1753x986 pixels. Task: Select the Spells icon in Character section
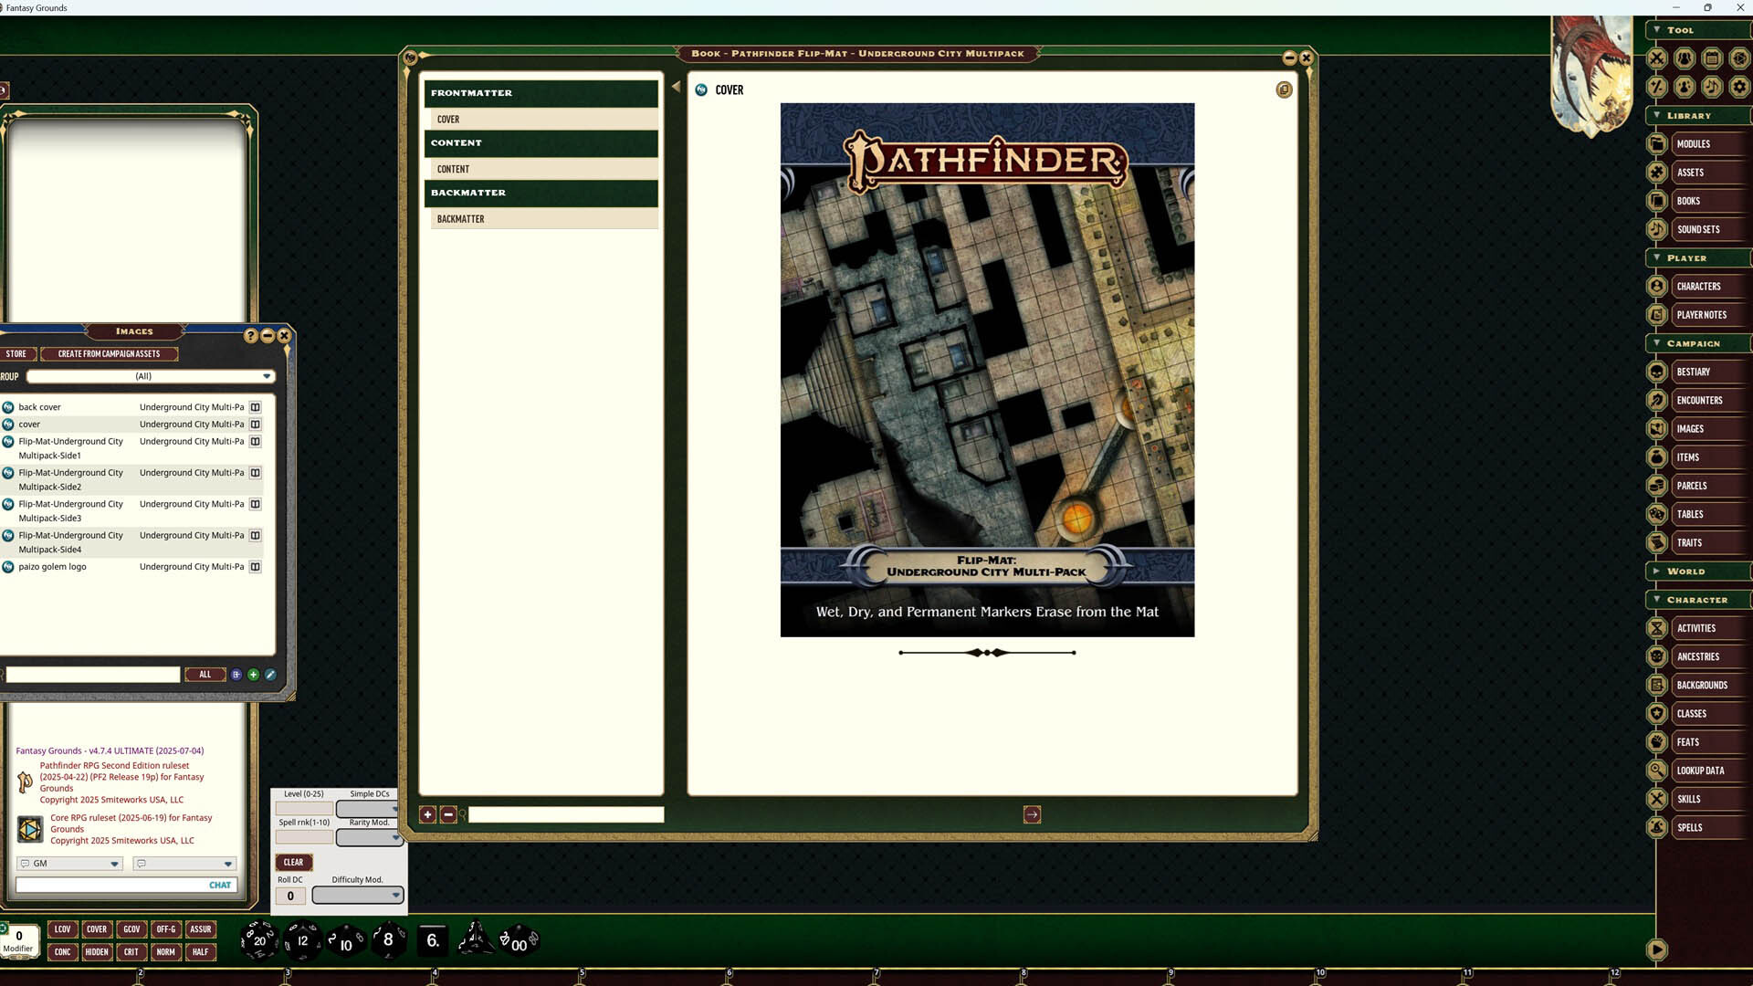click(1656, 827)
